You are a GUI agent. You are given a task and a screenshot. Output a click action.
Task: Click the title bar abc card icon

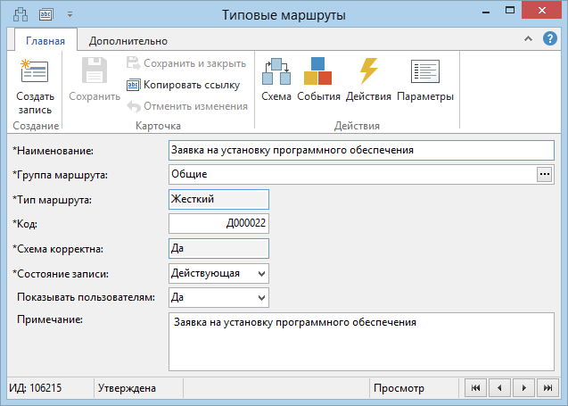(x=46, y=14)
